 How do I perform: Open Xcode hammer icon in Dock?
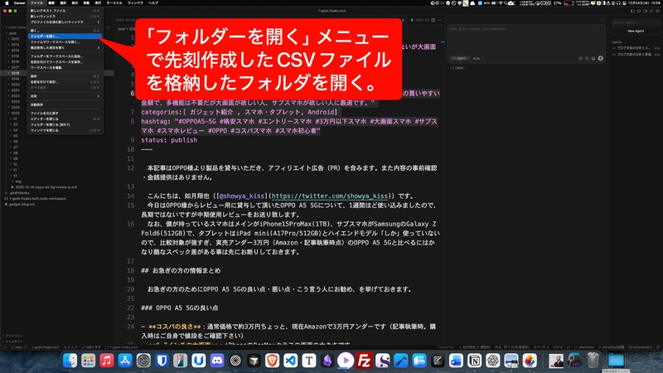[x=401, y=361]
